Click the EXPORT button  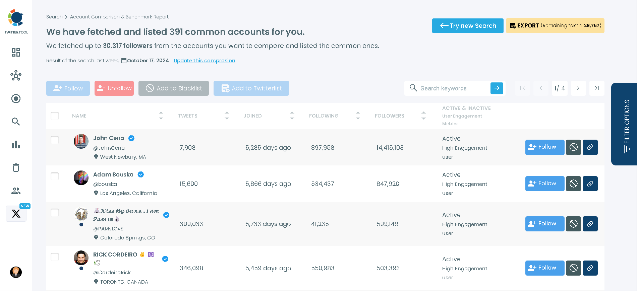(x=555, y=26)
